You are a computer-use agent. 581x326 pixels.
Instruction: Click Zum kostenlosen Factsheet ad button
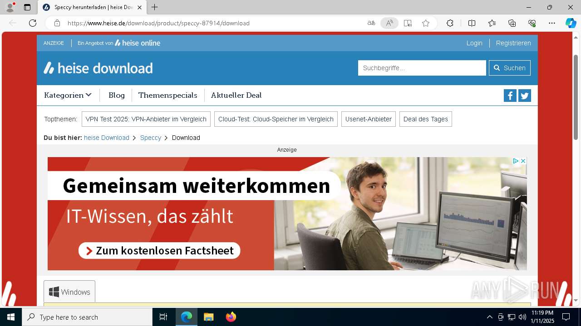pos(159,250)
